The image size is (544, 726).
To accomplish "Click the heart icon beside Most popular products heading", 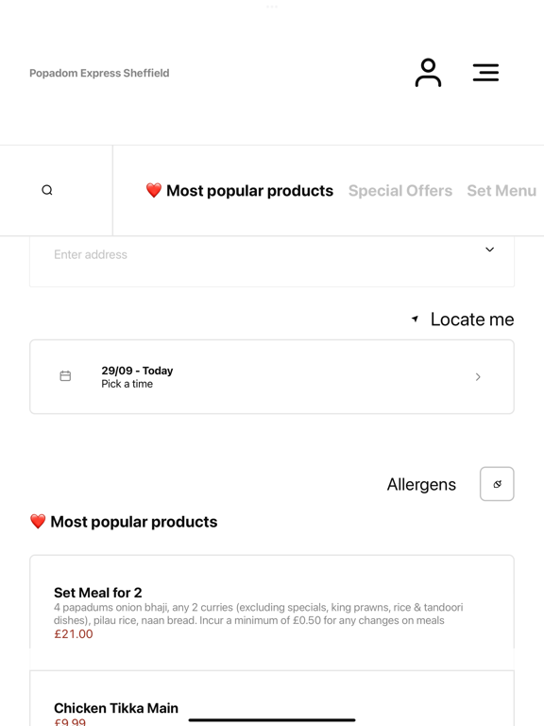I will [x=38, y=522].
